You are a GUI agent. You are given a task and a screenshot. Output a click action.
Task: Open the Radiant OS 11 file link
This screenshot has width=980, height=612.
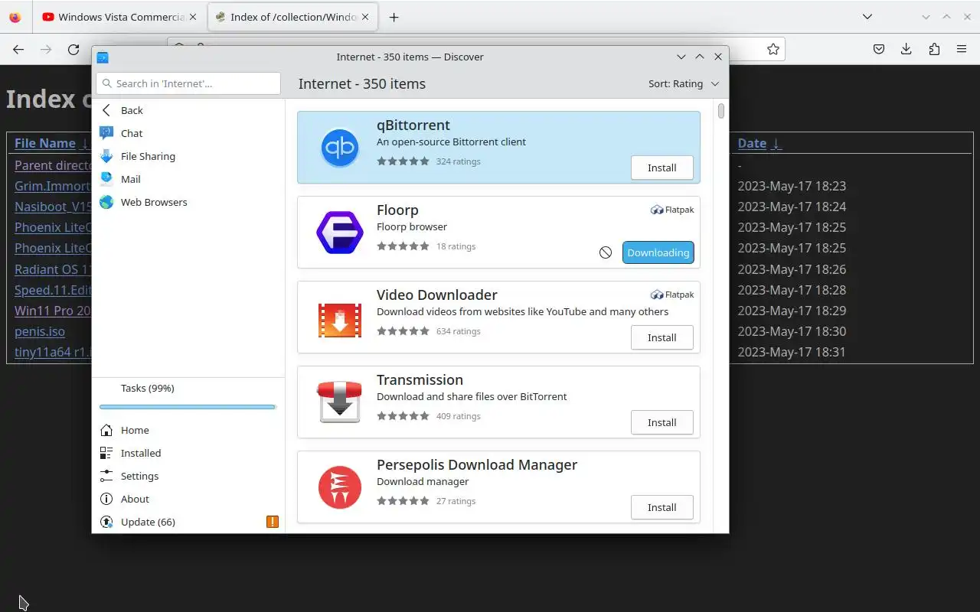click(x=53, y=269)
